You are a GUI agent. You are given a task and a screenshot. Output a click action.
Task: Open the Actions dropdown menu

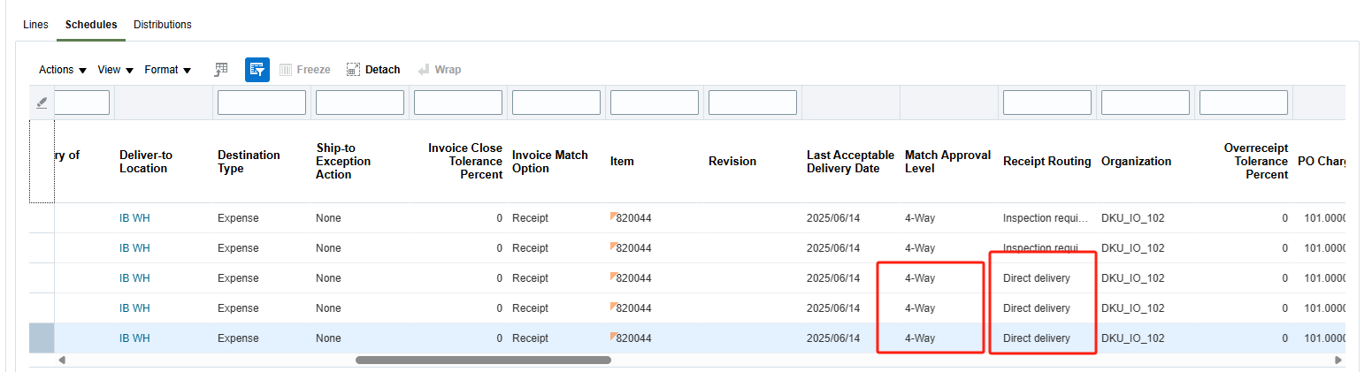[x=63, y=70]
